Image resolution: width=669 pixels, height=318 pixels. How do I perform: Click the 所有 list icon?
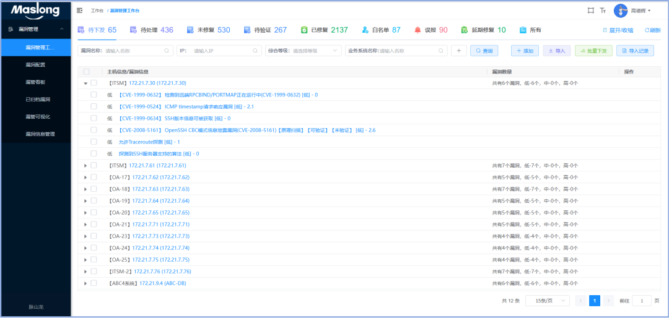pyautogui.click(x=523, y=30)
